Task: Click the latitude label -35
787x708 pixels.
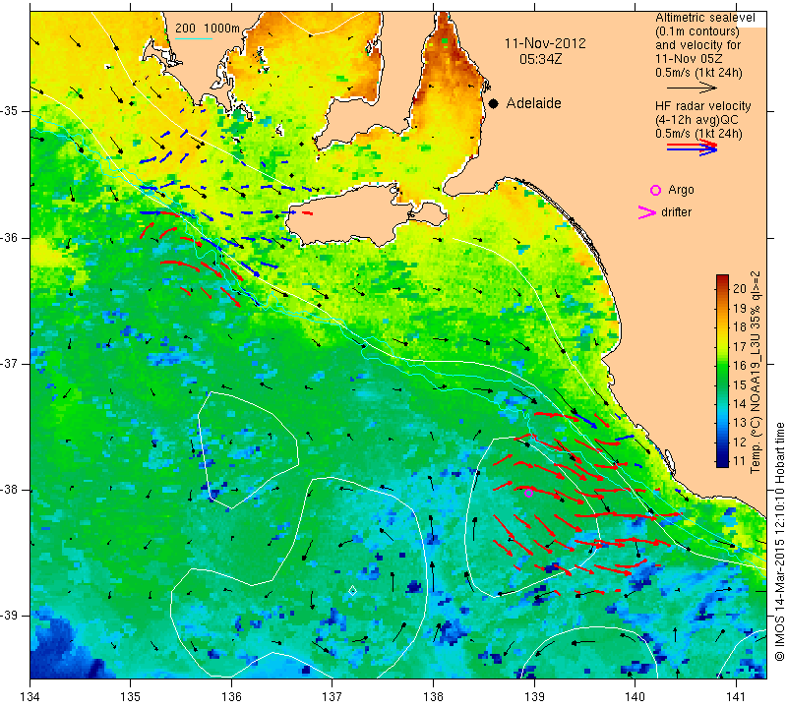Action: 9,111
